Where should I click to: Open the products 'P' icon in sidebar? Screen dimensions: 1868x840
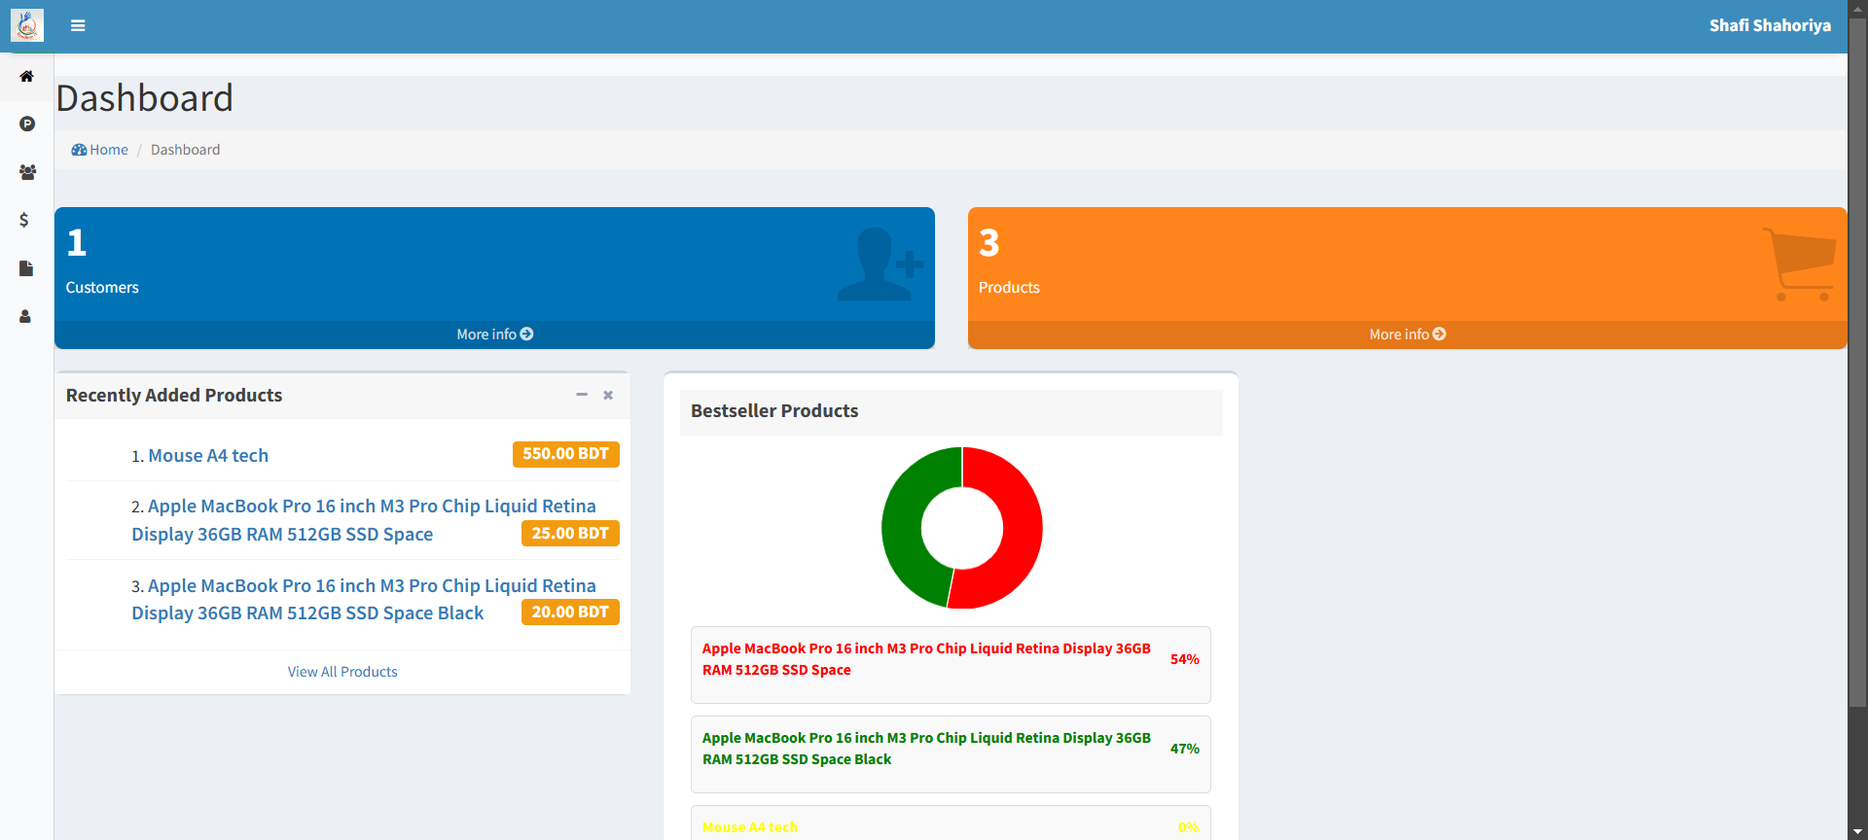click(x=27, y=123)
